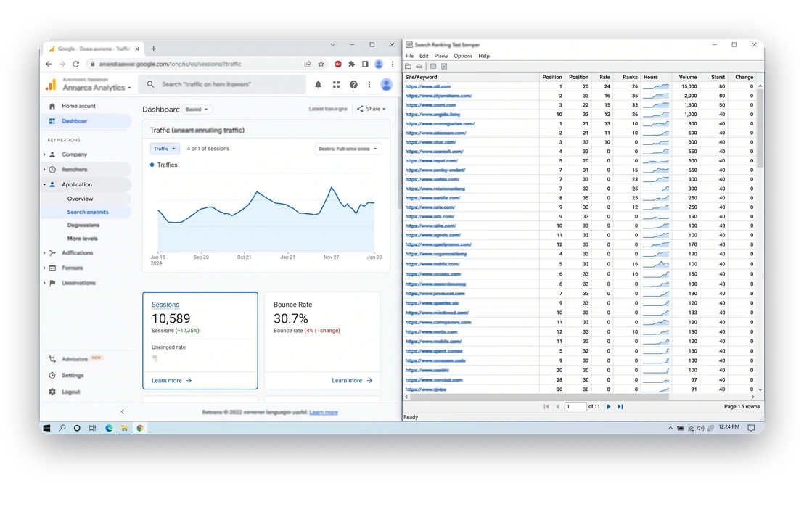
Task: Open the notifications bell in Analytics
Action: (318, 85)
